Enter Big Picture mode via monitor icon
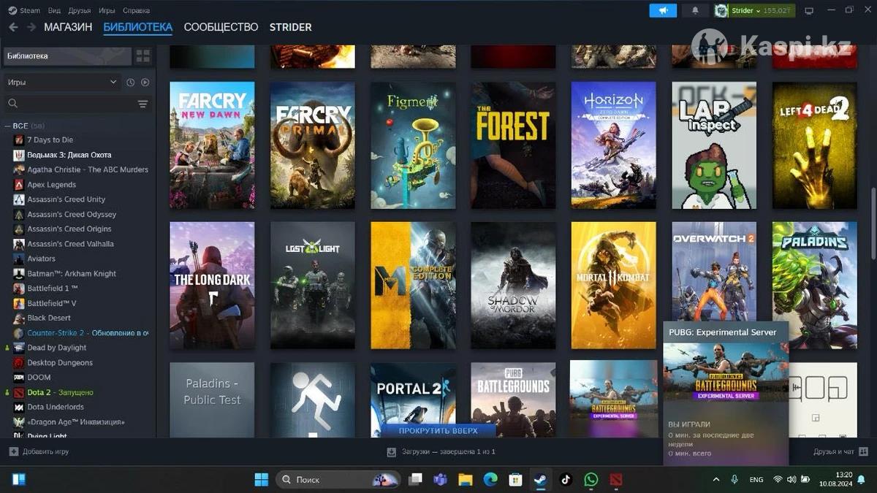Image resolution: width=877 pixels, height=493 pixels. (809, 10)
